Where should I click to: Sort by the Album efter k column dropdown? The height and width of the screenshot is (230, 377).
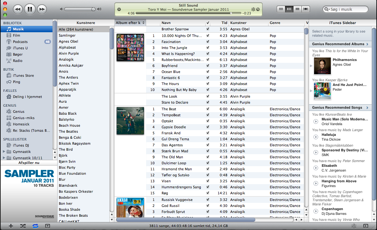click(130, 23)
